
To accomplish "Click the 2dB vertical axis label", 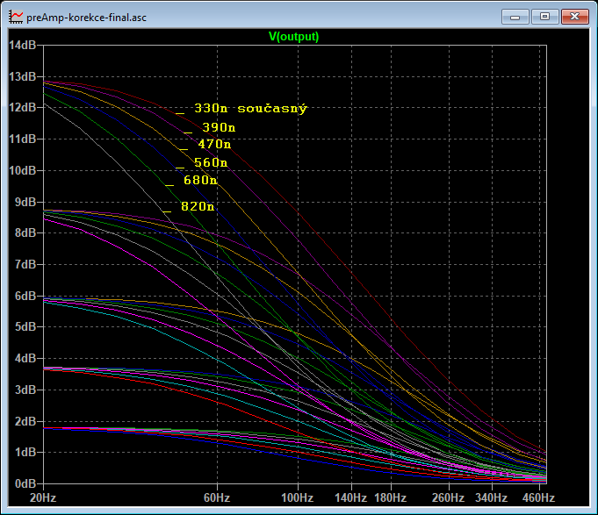I will [x=25, y=422].
